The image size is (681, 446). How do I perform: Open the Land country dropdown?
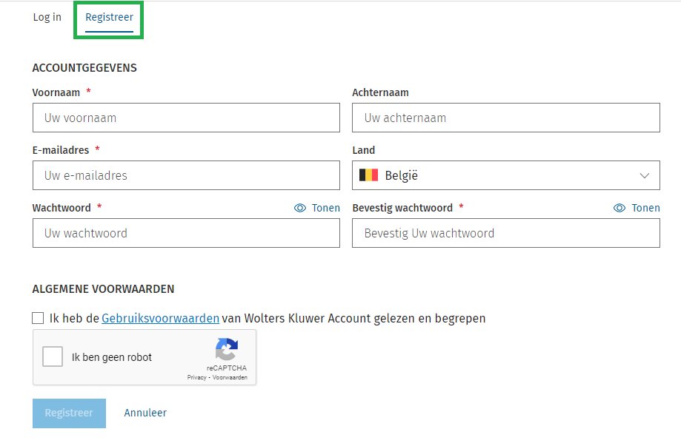tap(505, 175)
